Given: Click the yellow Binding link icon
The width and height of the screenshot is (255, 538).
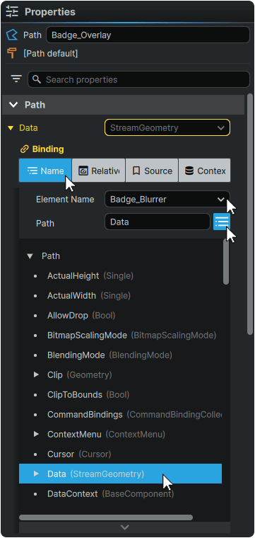Looking at the screenshot, I should 24,149.
